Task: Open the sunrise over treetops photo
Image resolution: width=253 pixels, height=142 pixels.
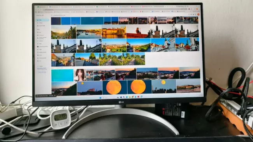Action: pos(63,32)
